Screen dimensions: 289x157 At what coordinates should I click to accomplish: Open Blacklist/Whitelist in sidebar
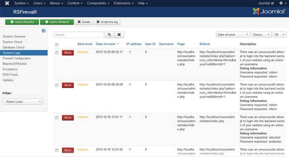[15, 64]
